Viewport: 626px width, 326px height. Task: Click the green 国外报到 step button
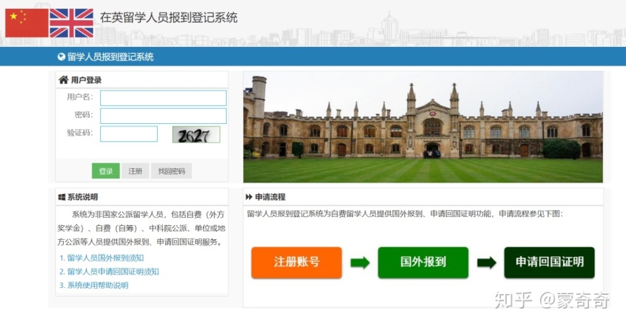[423, 262]
